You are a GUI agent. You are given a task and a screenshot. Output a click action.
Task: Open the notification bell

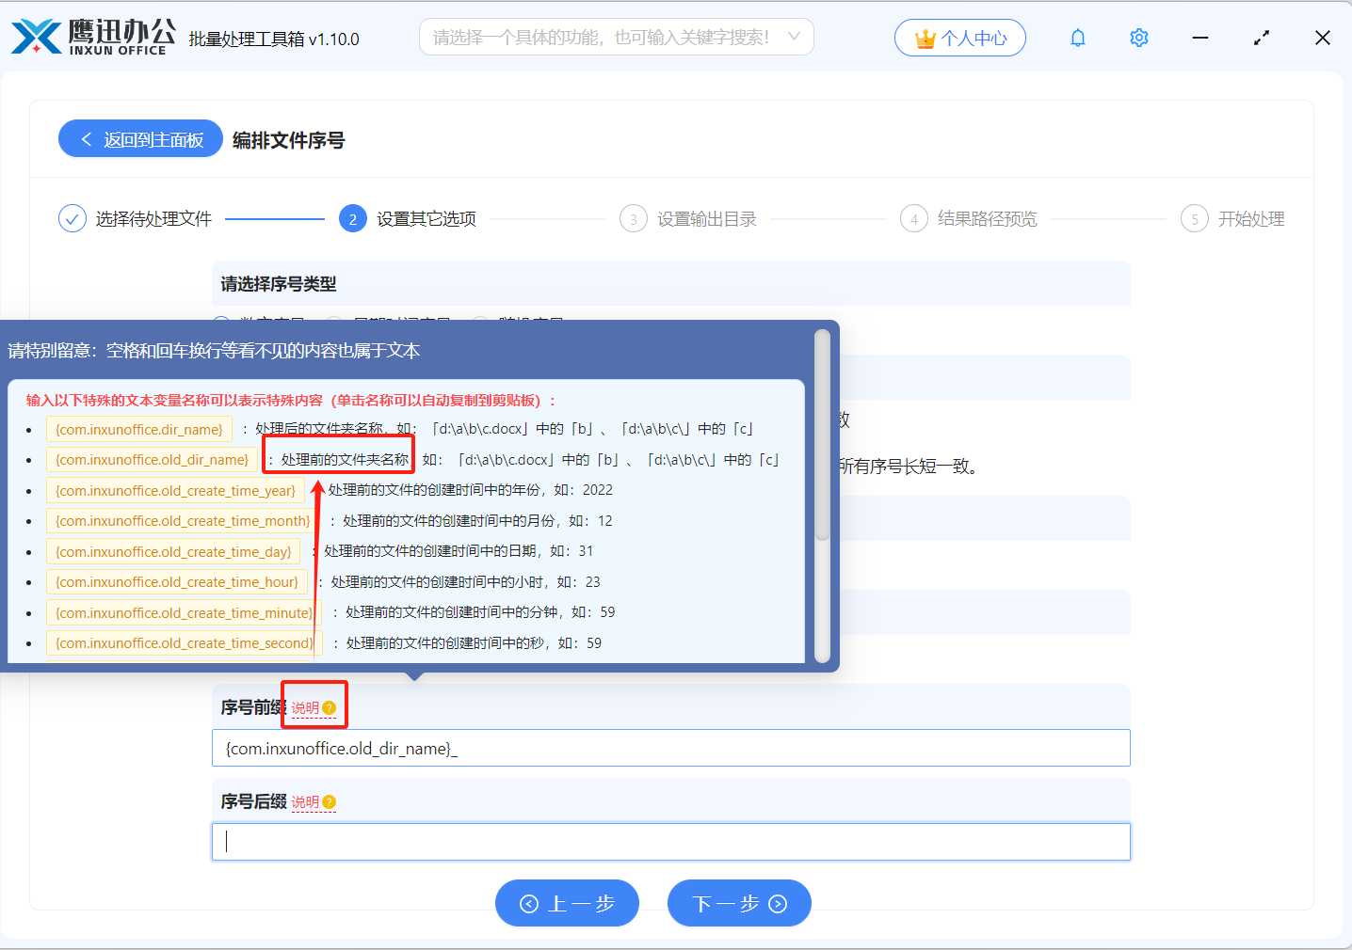(x=1078, y=38)
